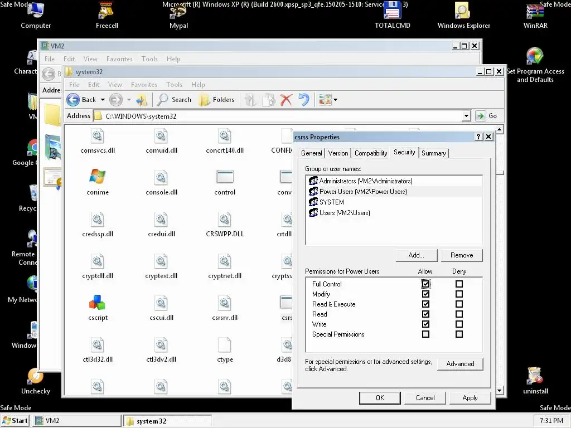Select Administrators (VM2\Administrators) in user list

click(x=394, y=181)
